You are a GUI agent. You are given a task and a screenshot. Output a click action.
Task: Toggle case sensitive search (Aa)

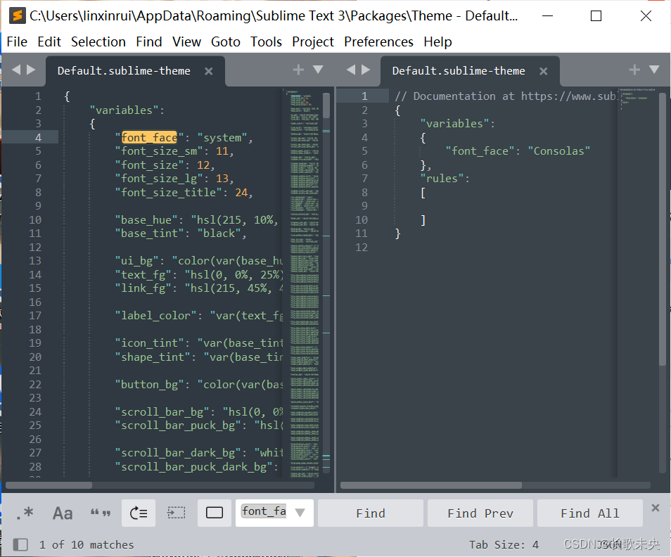coord(63,513)
